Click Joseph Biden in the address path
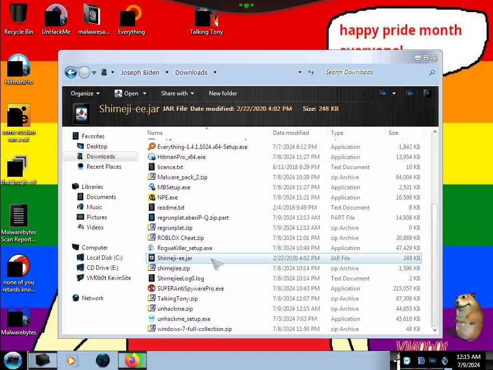Screen dimensions: 493x370 (x=140, y=73)
